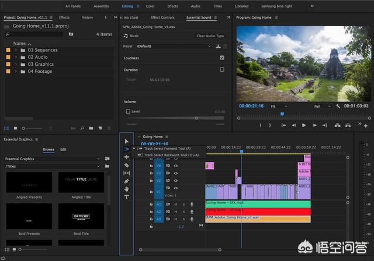Click the Mark In bracket icon
Image resolution: width=374 pixels, height=261 pixels.
coord(261,125)
